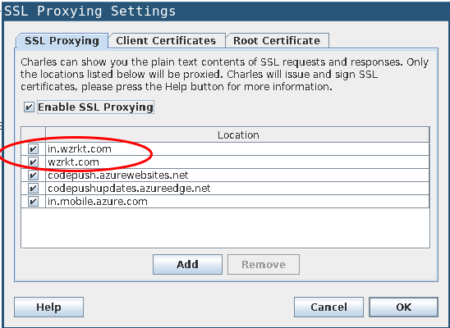The width and height of the screenshot is (450, 328).
Task: Click the Location column header
Action: tap(237, 135)
